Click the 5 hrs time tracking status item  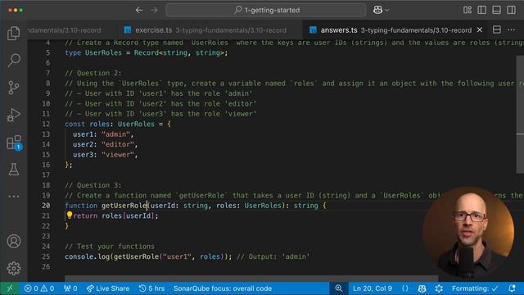point(151,288)
